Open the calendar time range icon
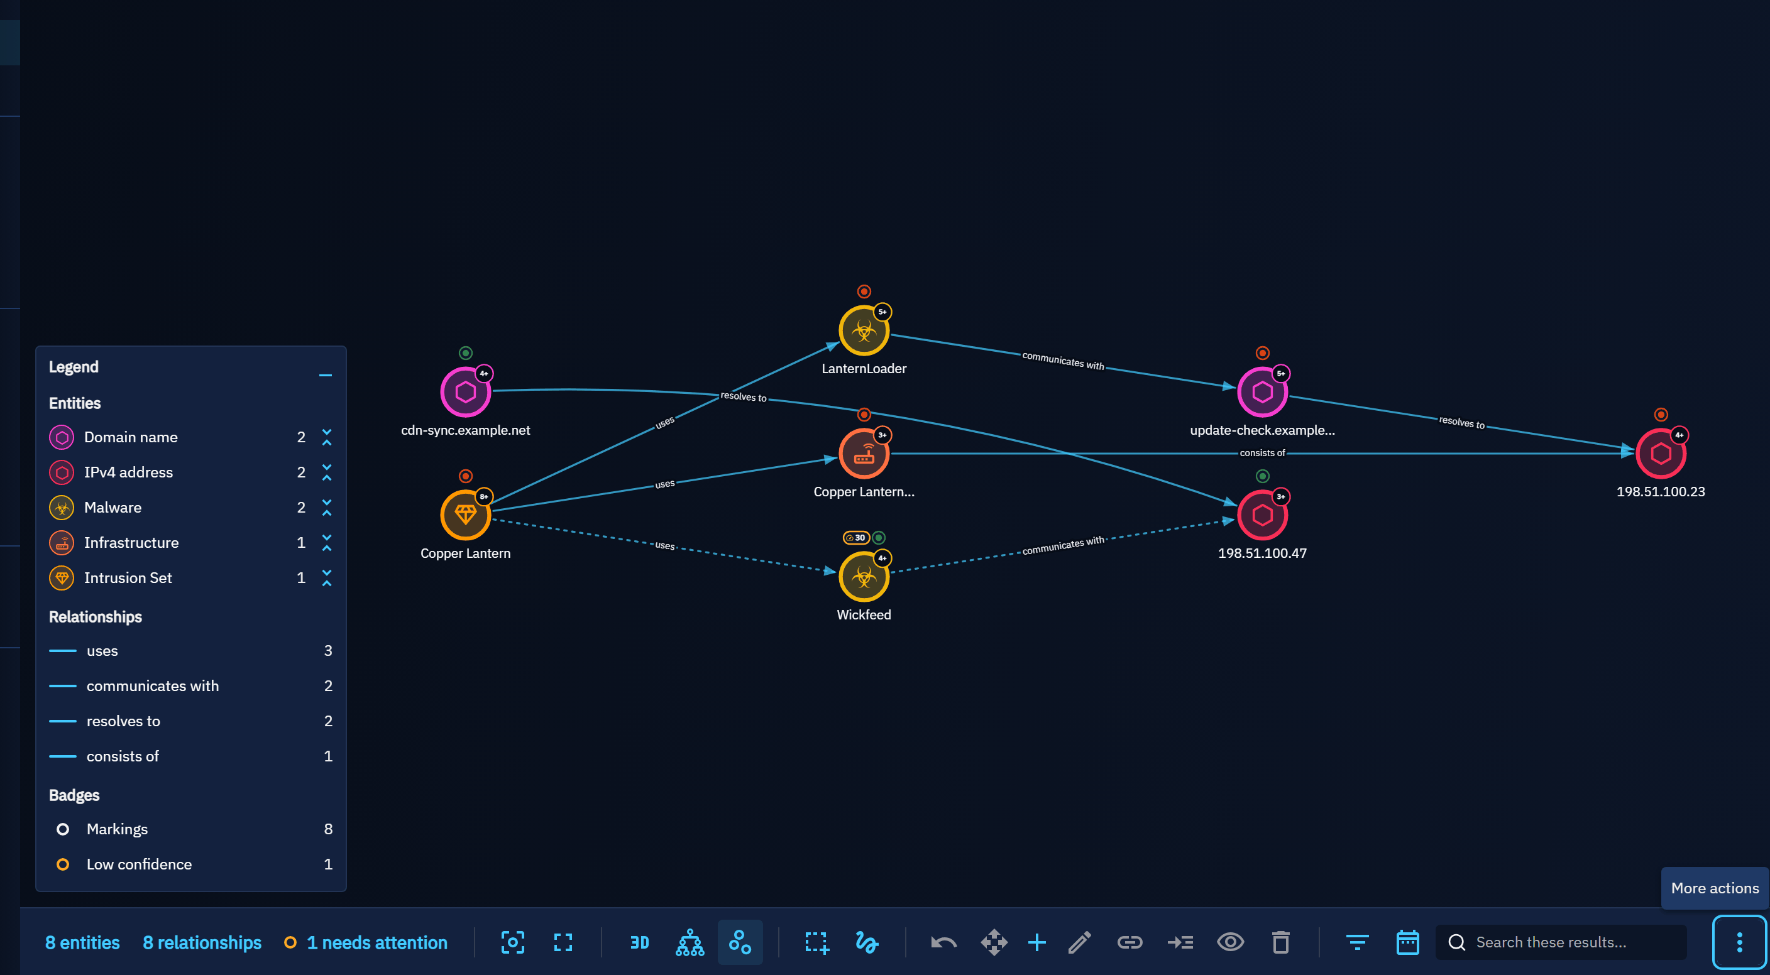This screenshot has height=975, width=1770. [x=1407, y=942]
